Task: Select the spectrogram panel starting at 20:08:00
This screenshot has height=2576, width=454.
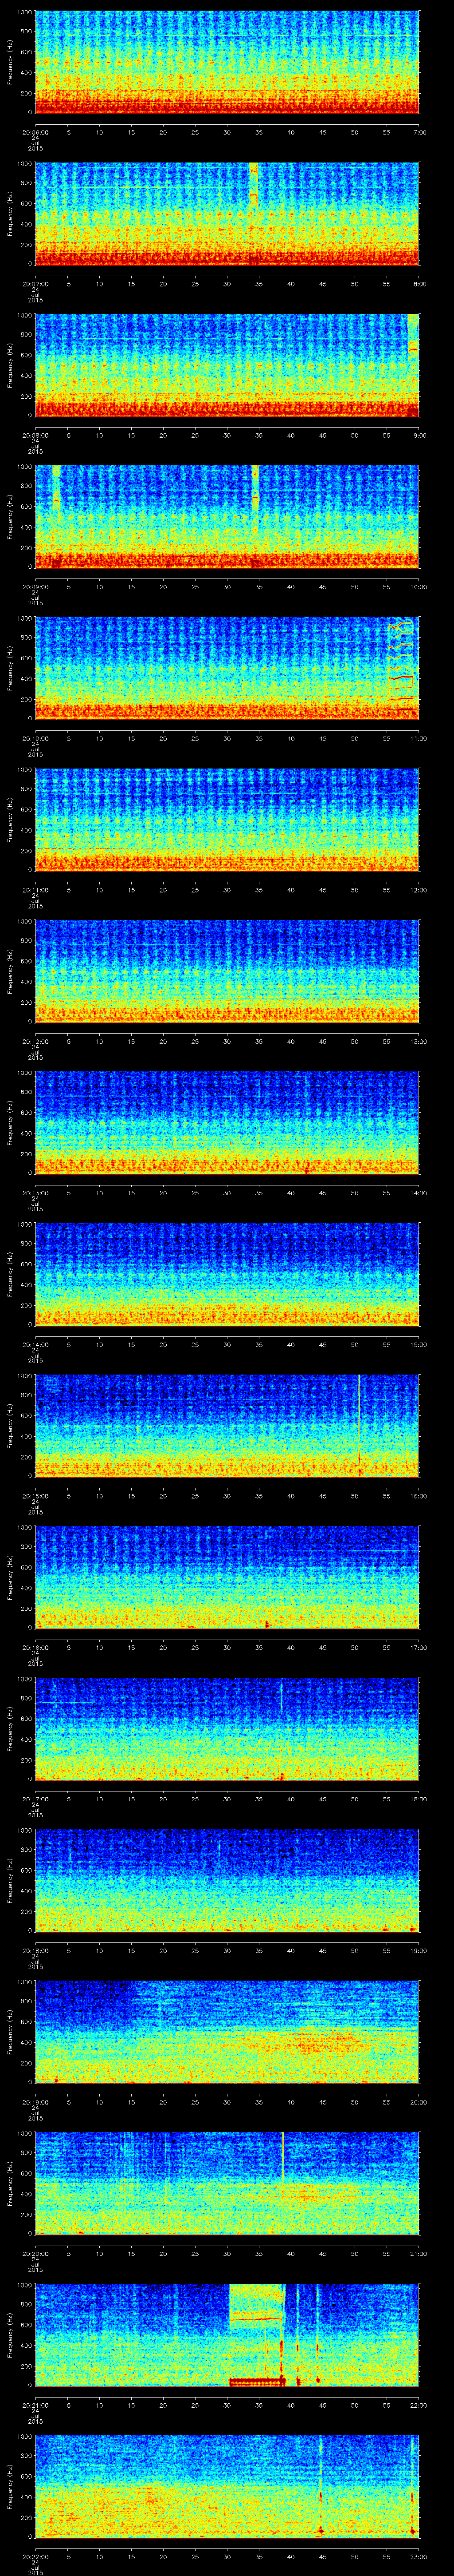Action: click(227, 366)
